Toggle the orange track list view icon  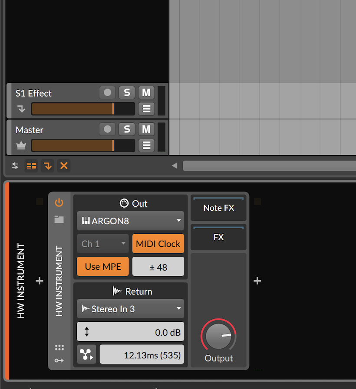(x=31, y=166)
